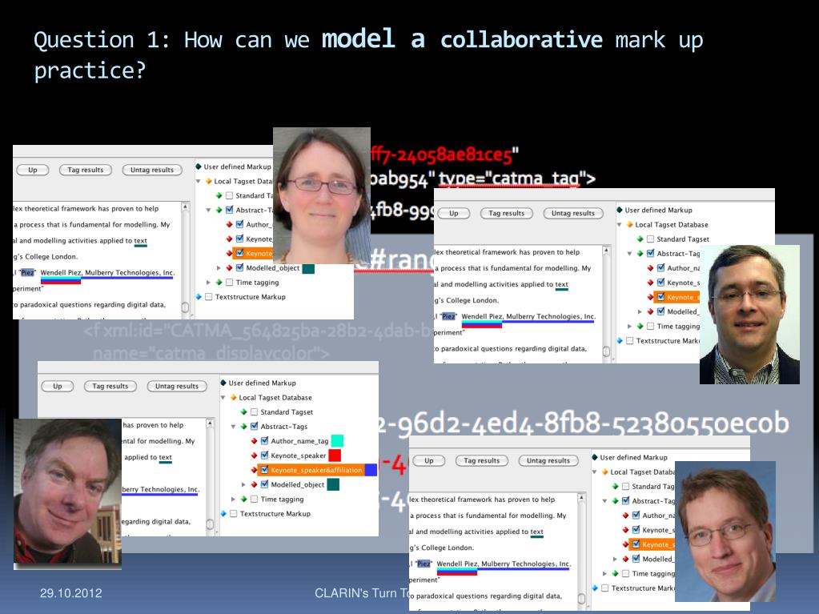Expand Time tagging node in top-right window
Screen dimensions: 819x614
pyautogui.click(x=630, y=327)
